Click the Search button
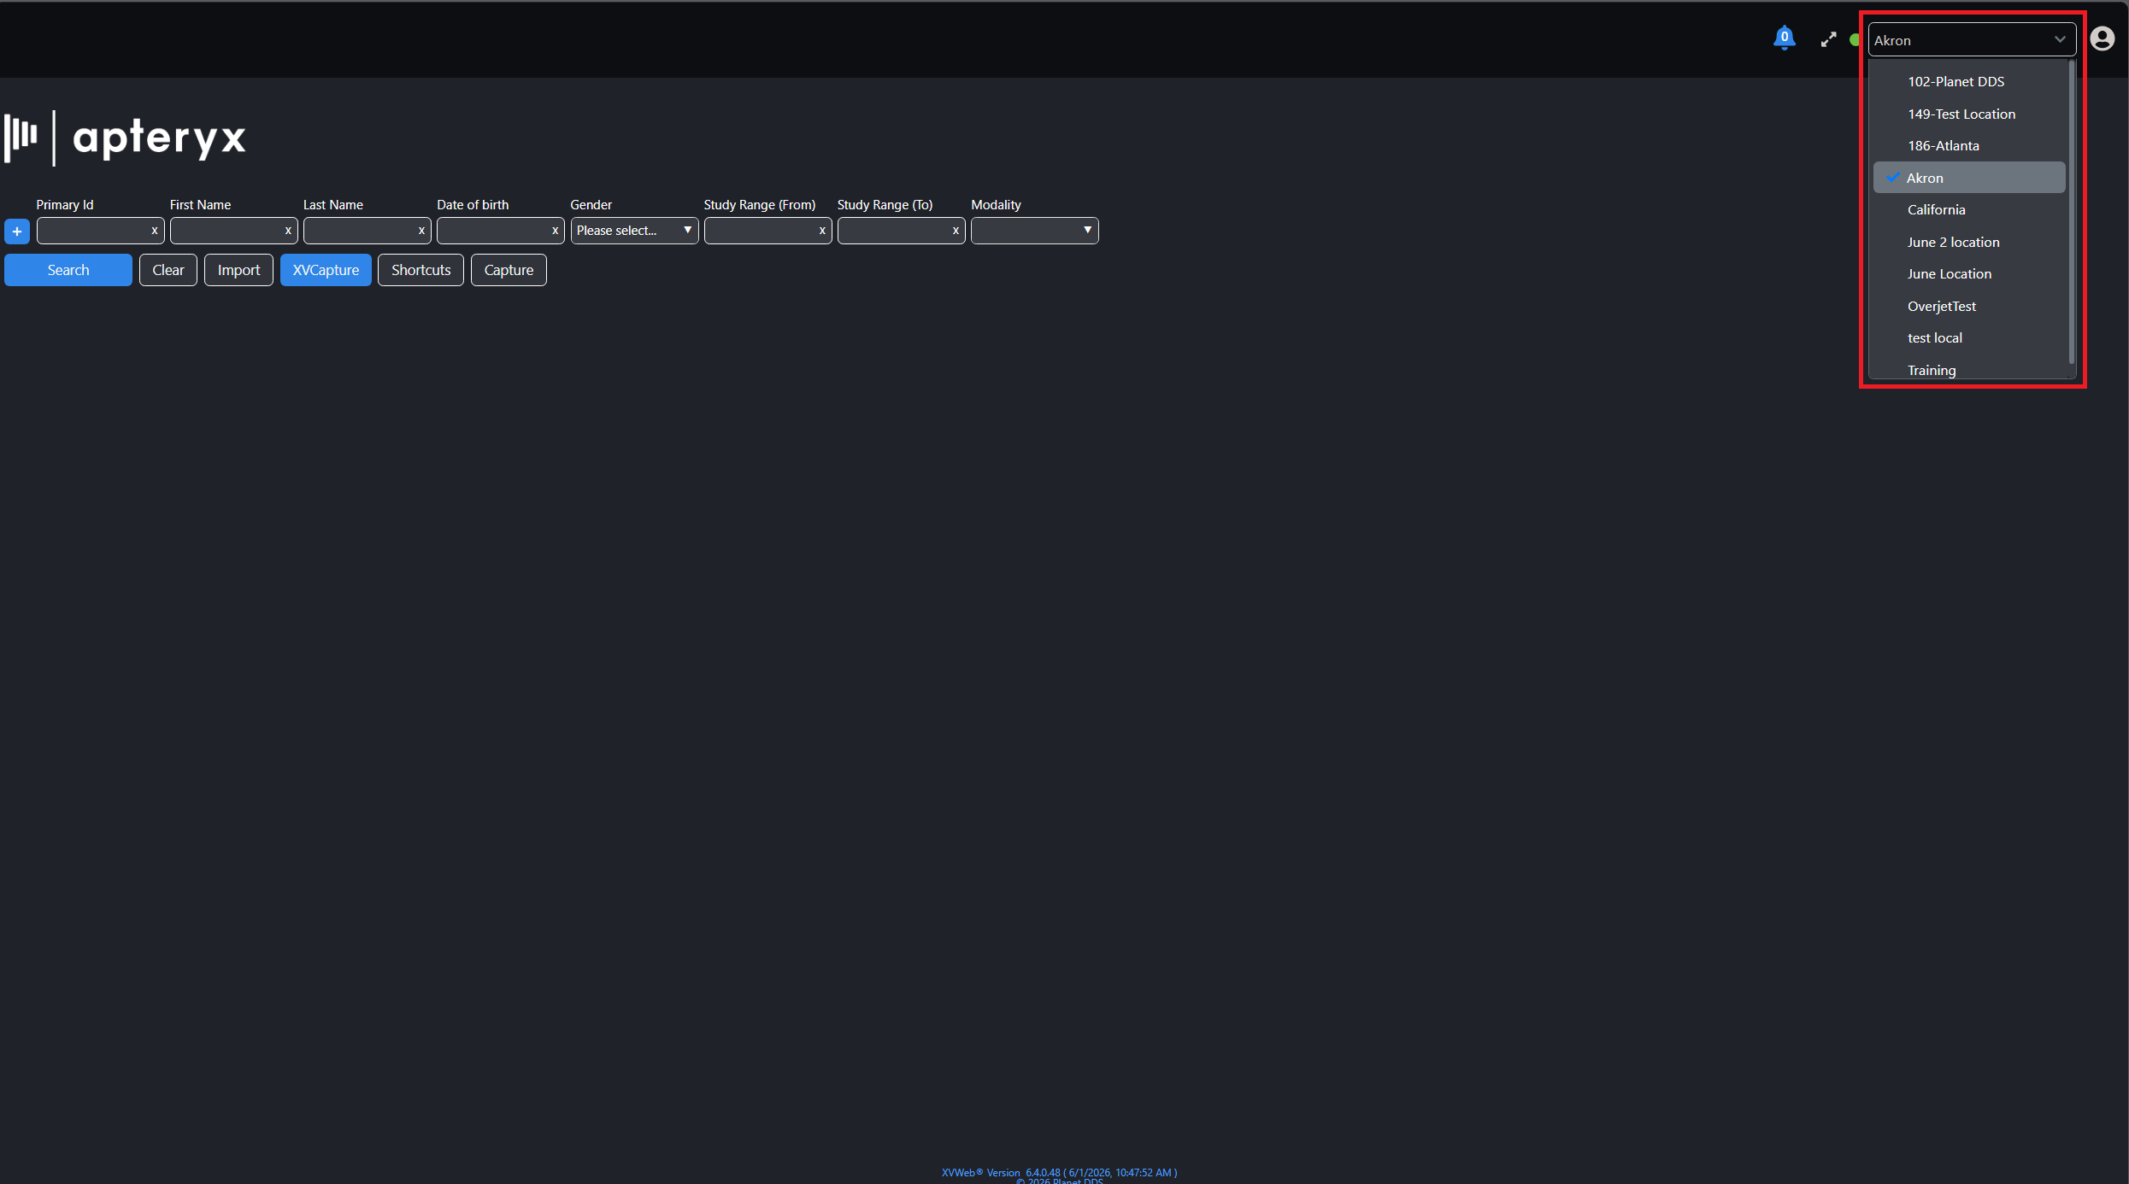 [x=68, y=270]
